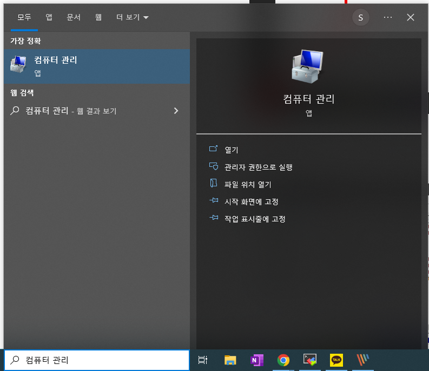Click the shield icon for admin run
The width and height of the screenshot is (429, 371).
click(213, 166)
